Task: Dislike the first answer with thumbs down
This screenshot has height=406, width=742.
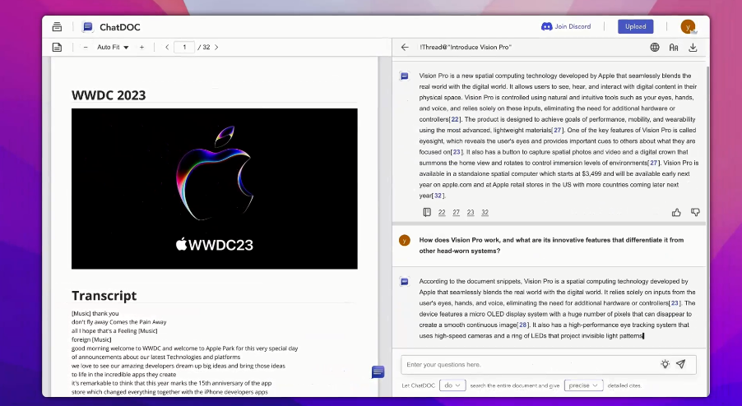Action: 695,213
